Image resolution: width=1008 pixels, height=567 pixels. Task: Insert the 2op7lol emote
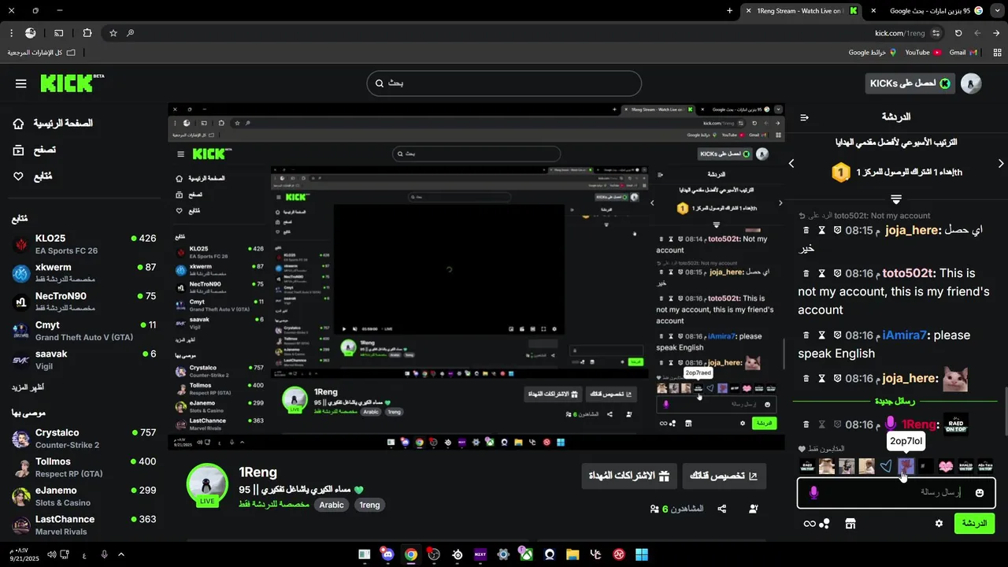pos(906,466)
